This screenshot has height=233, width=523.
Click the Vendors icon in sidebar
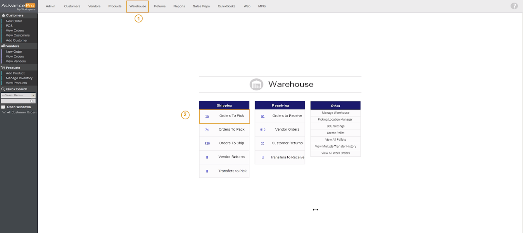point(3,46)
